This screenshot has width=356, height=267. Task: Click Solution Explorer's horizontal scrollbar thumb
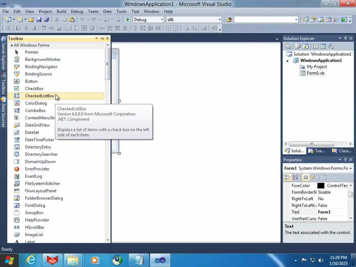(x=311, y=144)
